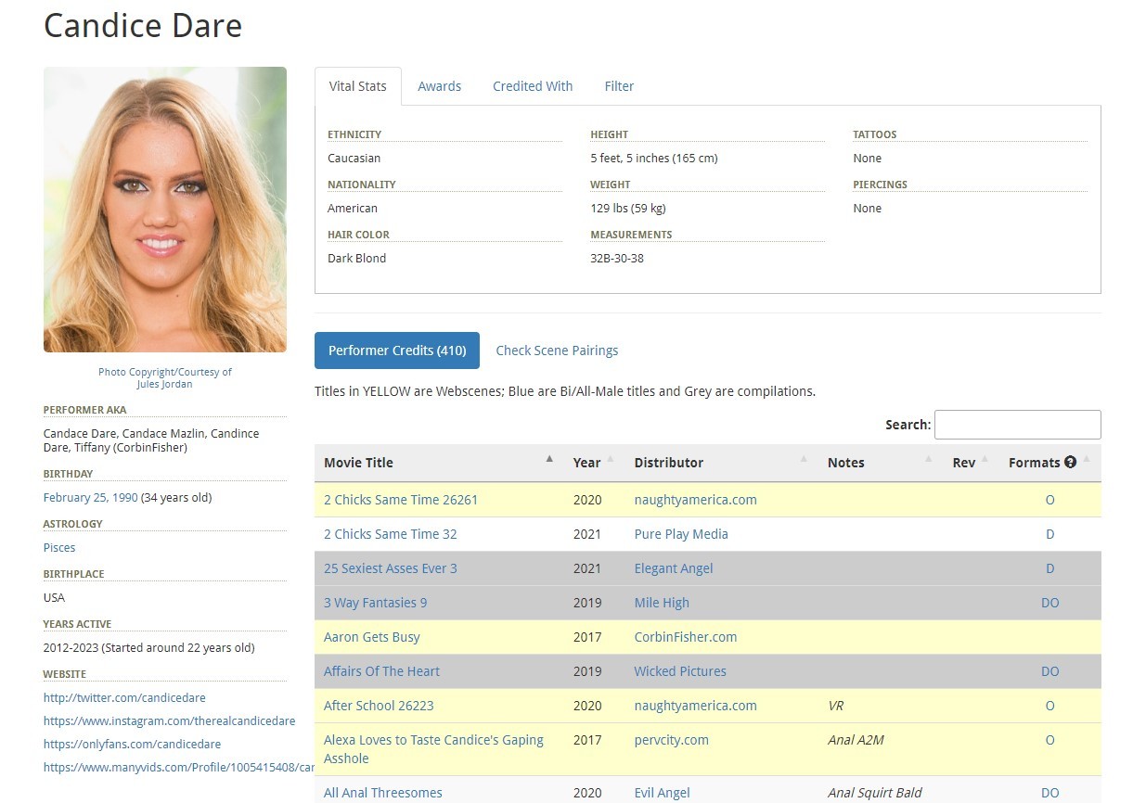
Task: Click the hair color value Dark Blond
Action: [356, 259]
